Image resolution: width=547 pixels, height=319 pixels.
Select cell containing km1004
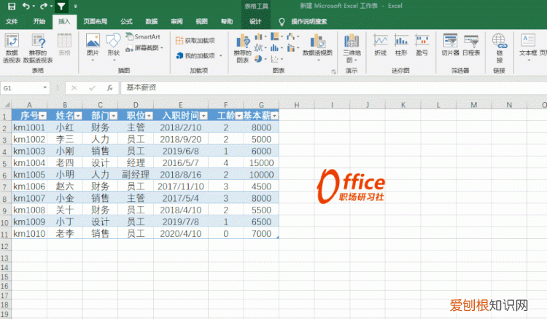tap(29, 163)
